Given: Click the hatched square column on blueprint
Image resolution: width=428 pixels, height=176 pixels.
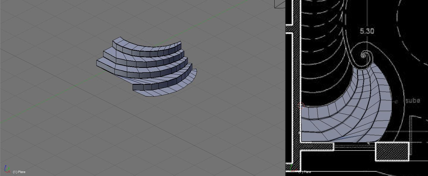Looking at the screenshot, I should [x=392, y=151].
